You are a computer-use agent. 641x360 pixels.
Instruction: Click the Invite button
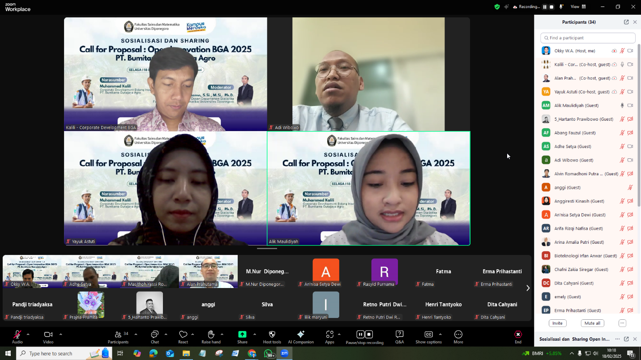(557, 323)
